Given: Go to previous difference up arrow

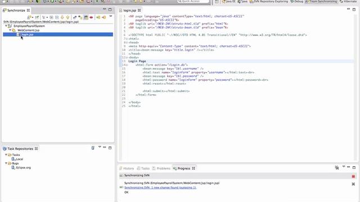Looking at the screenshot, I should [x=67, y=17].
